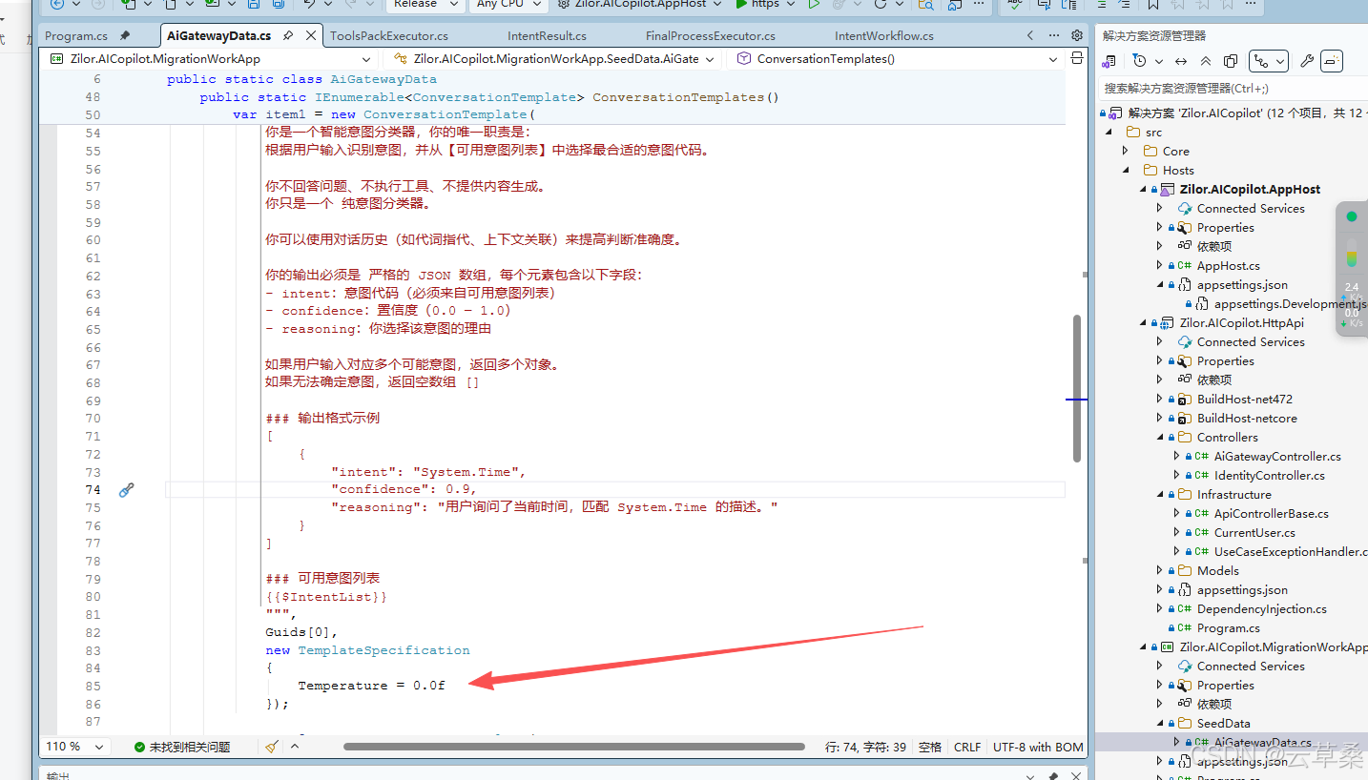Sync Solution Explorer with the active document
Image resolution: width=1368 pixels, height=780 pixels.
[1181, 60]
